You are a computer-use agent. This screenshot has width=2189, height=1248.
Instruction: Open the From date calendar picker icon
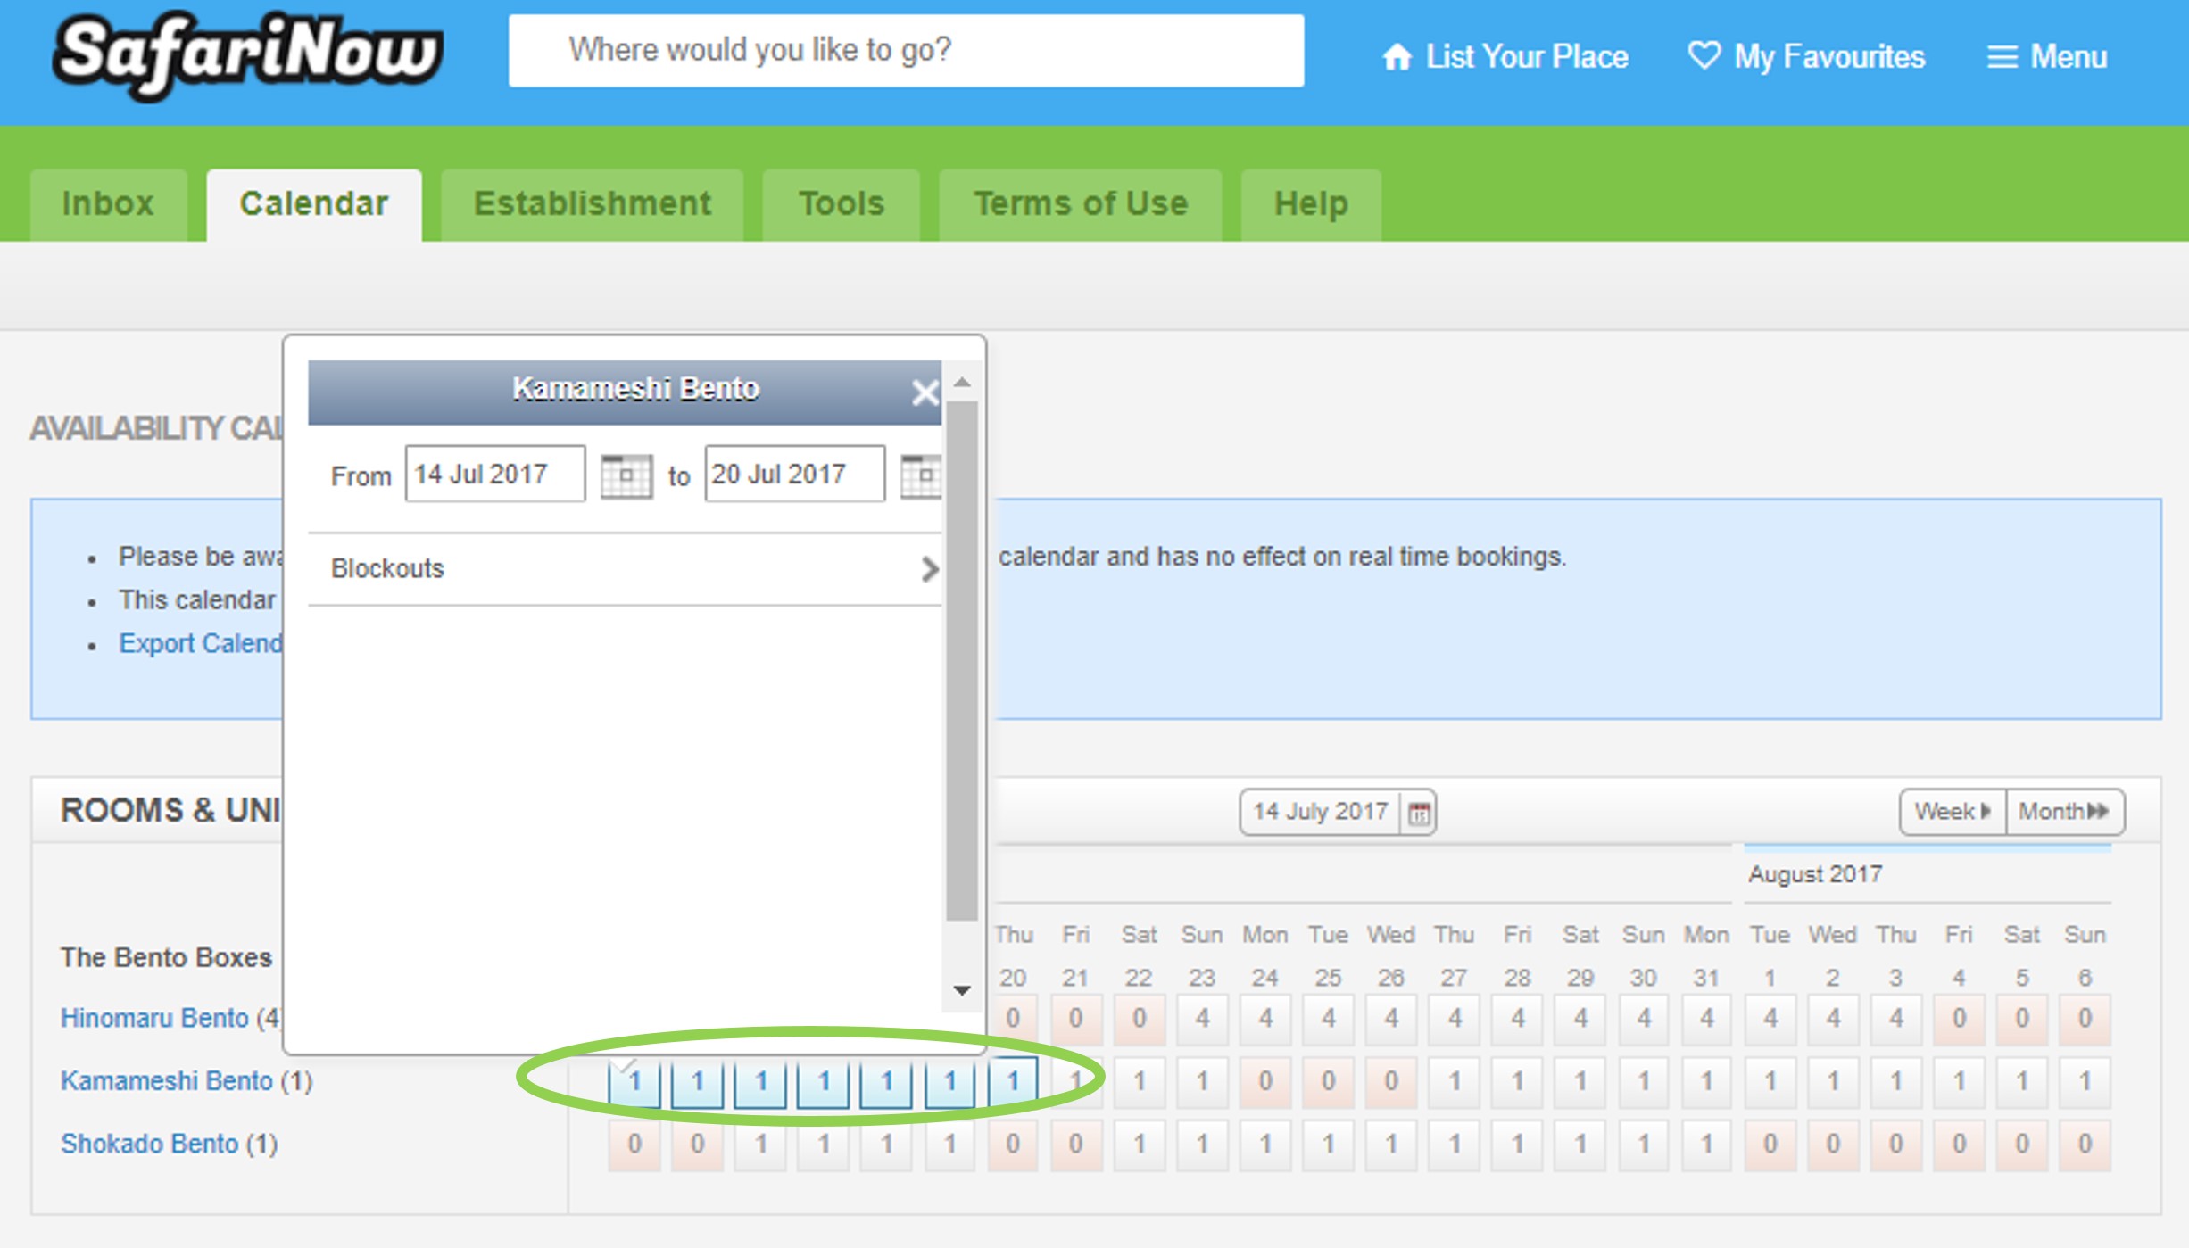(626, 475)
